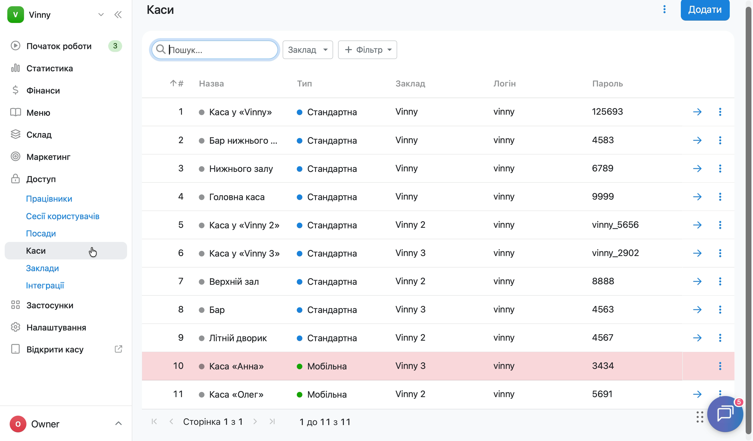Open the Фільтр dropdown
The height and width of the screenshot is (441, 753).
tap(367, 50)
